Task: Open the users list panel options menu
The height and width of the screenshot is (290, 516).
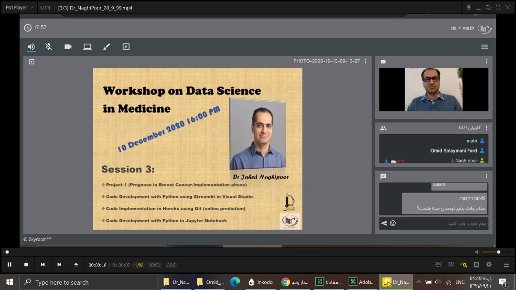Action: 486,128
